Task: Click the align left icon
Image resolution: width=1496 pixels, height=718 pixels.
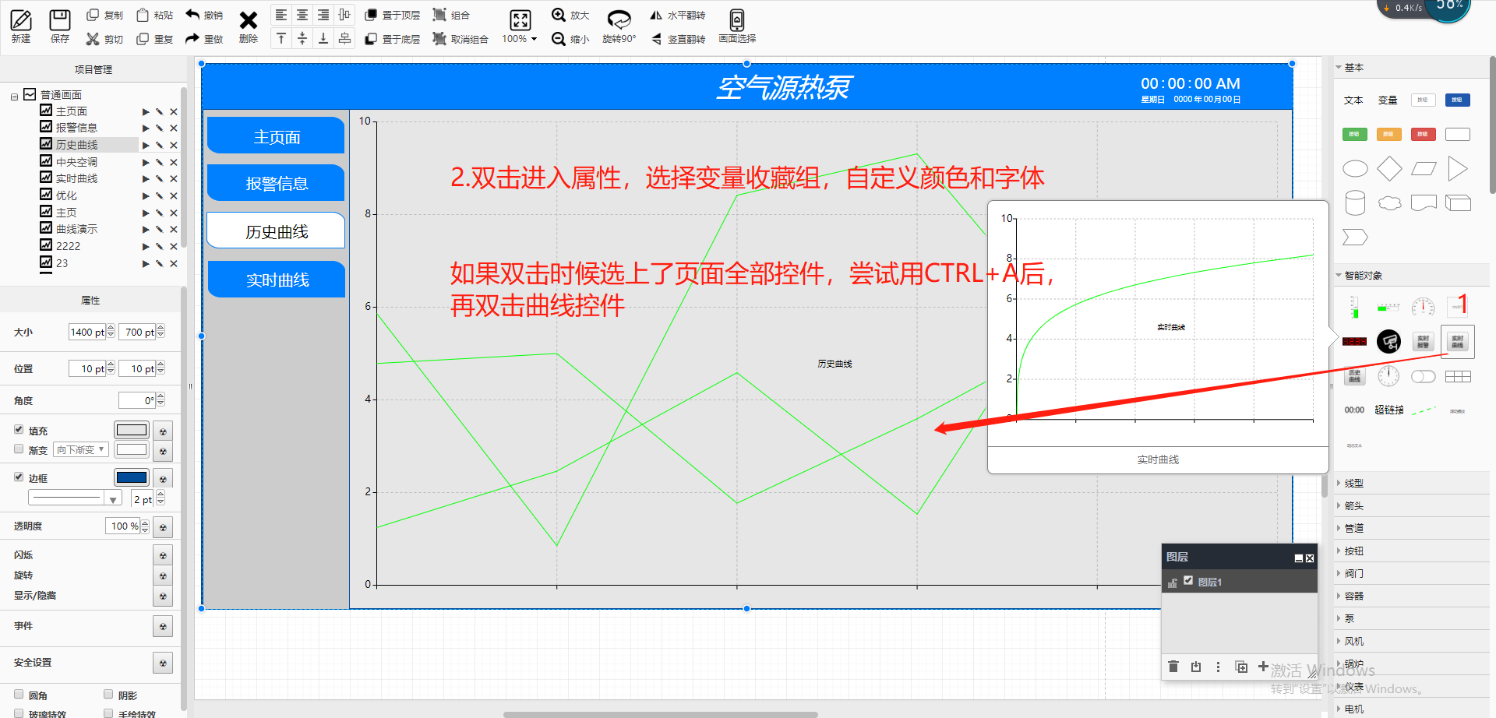Action: click(281, 15)
